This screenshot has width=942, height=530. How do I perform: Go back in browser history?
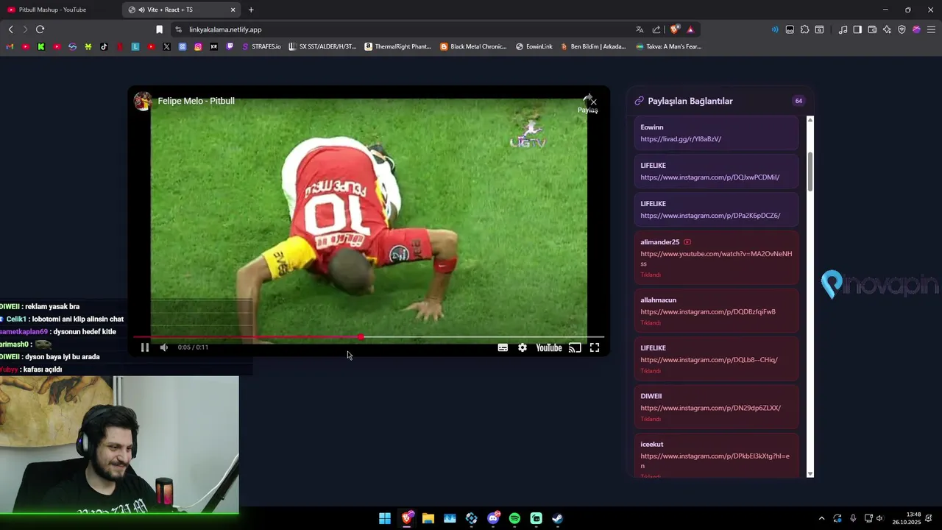(x=10, y=29)
